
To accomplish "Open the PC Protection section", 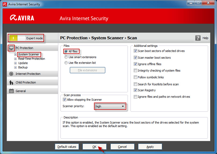I will pos(32,48).
